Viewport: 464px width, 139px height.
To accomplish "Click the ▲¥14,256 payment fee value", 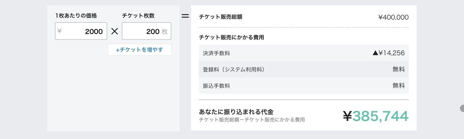I will tap(389, 53).
